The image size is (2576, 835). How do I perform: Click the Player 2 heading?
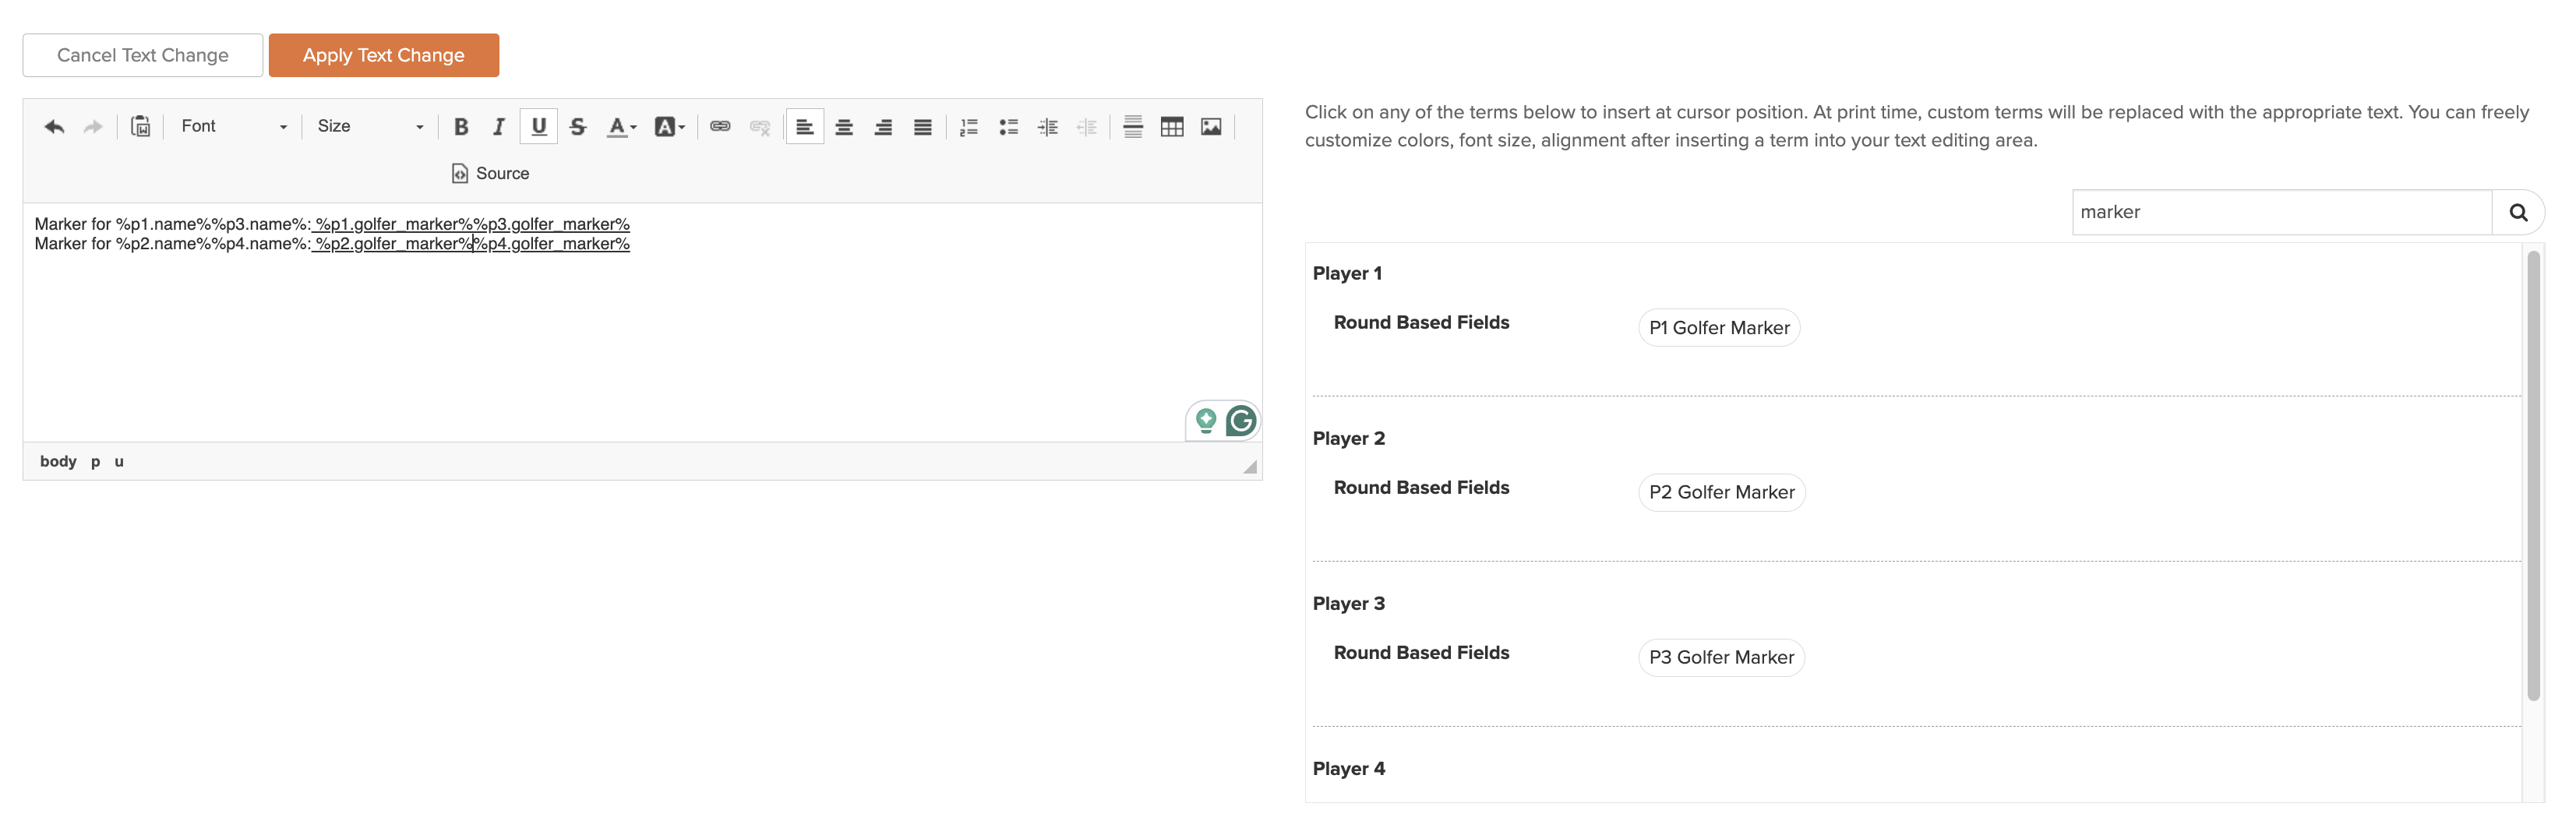coord(1349,438)
